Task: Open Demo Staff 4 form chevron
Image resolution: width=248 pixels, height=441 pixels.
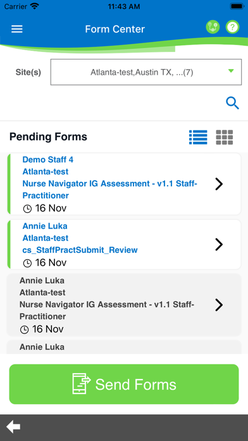Action: coord(219,184)
